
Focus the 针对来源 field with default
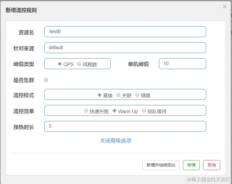point(125,48)
